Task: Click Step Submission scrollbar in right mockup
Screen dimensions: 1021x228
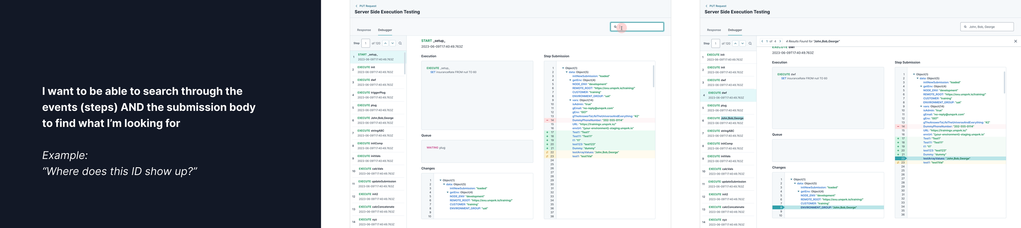Action: tap(1004, 83)
